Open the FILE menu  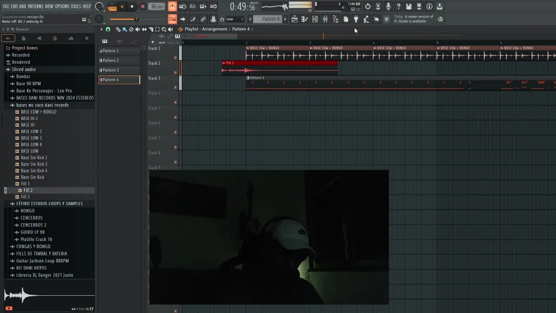coord(6,7)
